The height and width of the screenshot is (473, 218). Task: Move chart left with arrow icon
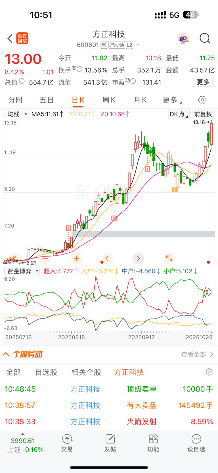107,258
